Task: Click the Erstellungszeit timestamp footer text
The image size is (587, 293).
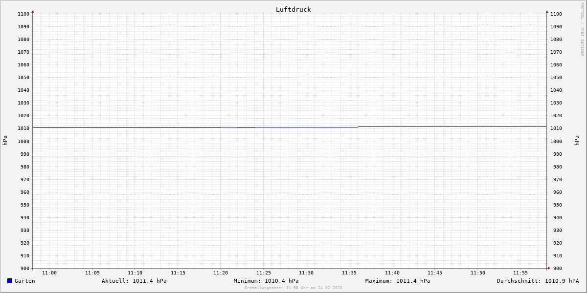Action: click(293, 288)
